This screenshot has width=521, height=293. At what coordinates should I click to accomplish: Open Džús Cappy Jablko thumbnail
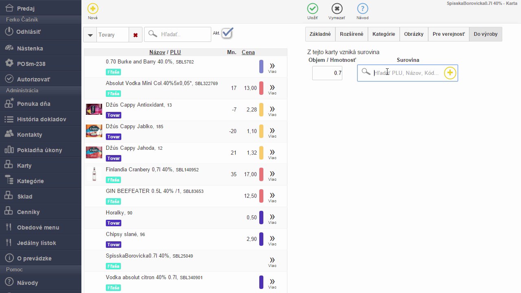(x=94, y=131)
